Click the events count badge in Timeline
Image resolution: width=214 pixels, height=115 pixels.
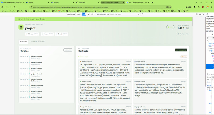click(x=68, y=50)
